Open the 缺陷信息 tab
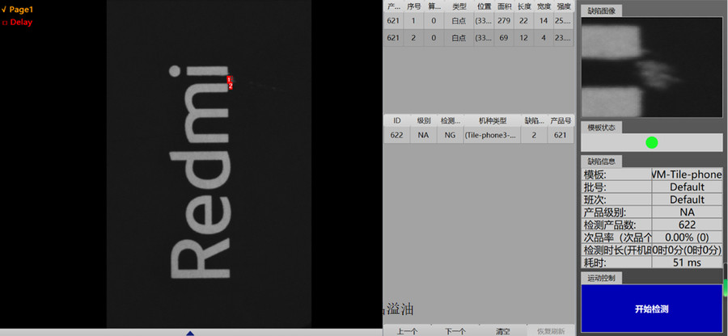This screenshot has height=336, width=728. [x=601, y=162]
